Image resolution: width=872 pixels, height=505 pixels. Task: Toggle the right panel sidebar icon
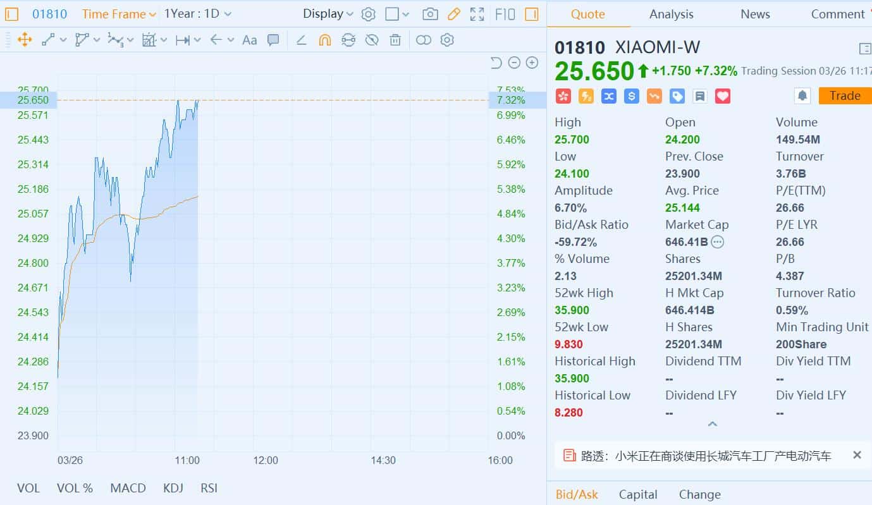click(532, 14)
